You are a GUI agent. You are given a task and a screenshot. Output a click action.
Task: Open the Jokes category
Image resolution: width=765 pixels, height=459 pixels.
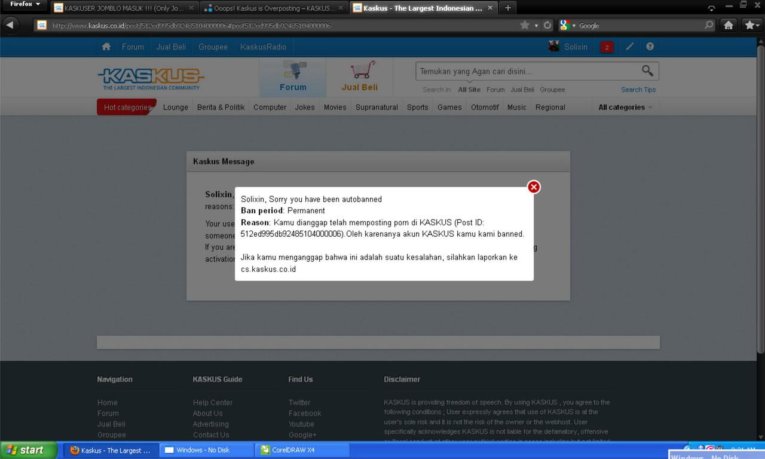point(305,108)
